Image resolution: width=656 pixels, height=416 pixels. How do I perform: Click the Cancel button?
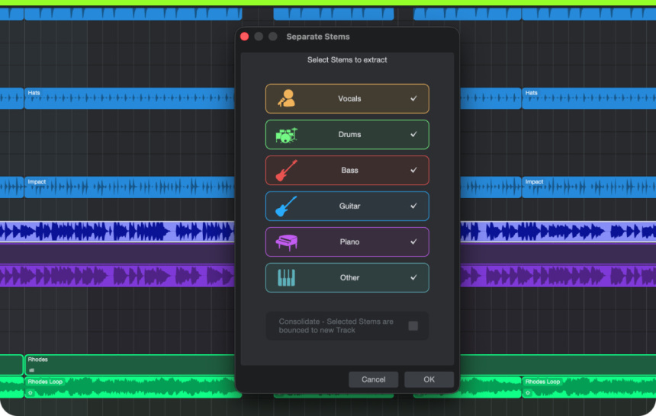point(373,379)
